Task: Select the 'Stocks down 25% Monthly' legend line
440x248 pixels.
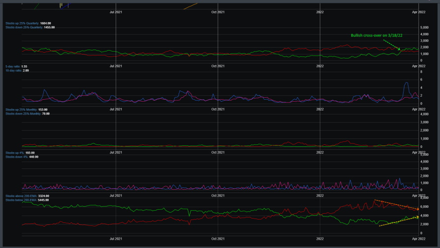Action: coord(28,113)
